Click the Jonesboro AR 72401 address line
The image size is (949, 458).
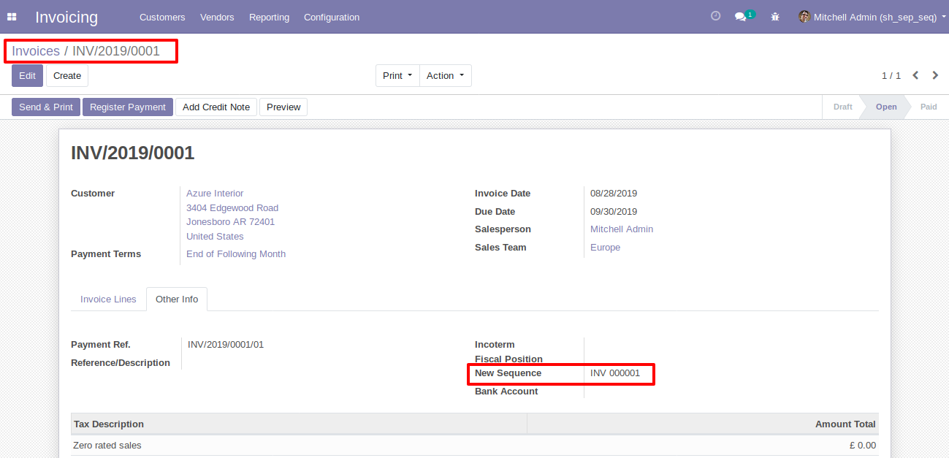coord(231,222)
